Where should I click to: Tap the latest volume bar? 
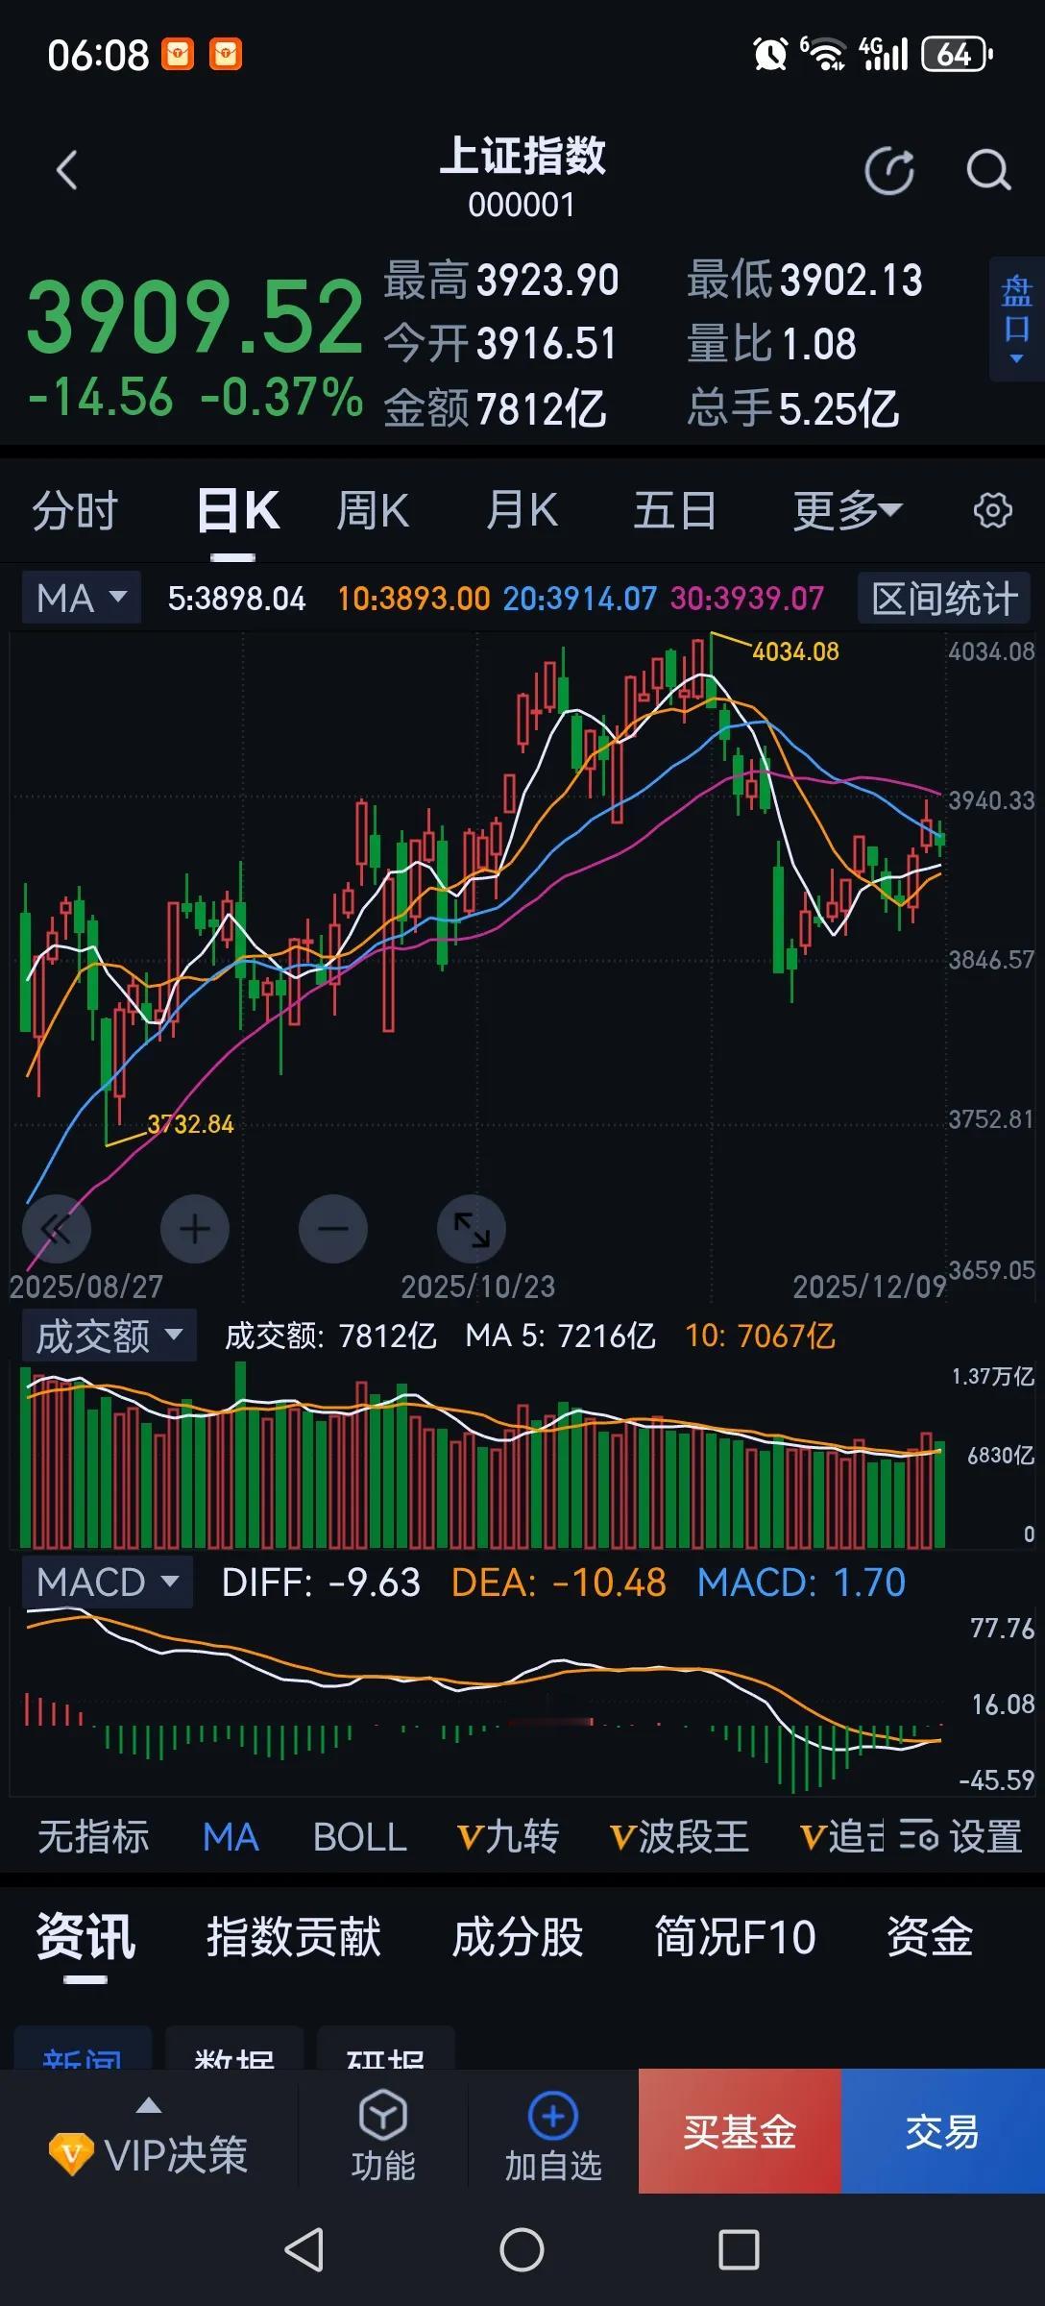(x=941, y=1494)
